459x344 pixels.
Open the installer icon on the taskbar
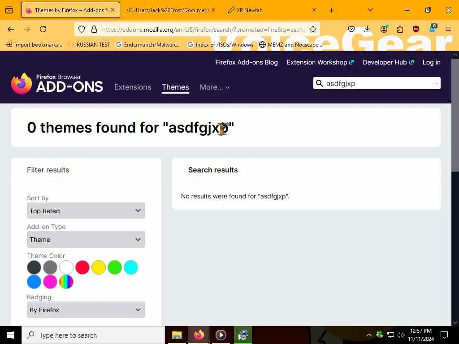coord(242,335)
